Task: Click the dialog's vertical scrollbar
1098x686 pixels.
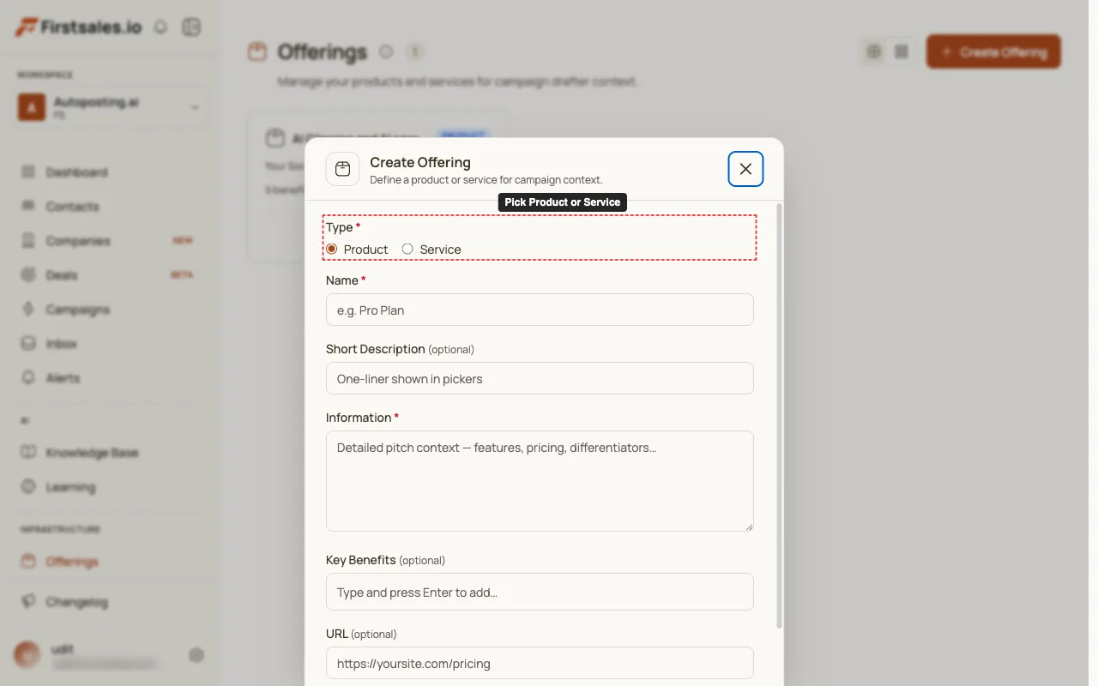Action: point(779,416)
